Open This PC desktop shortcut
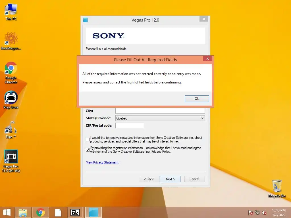291x218 pixels. tap(11, 12)
